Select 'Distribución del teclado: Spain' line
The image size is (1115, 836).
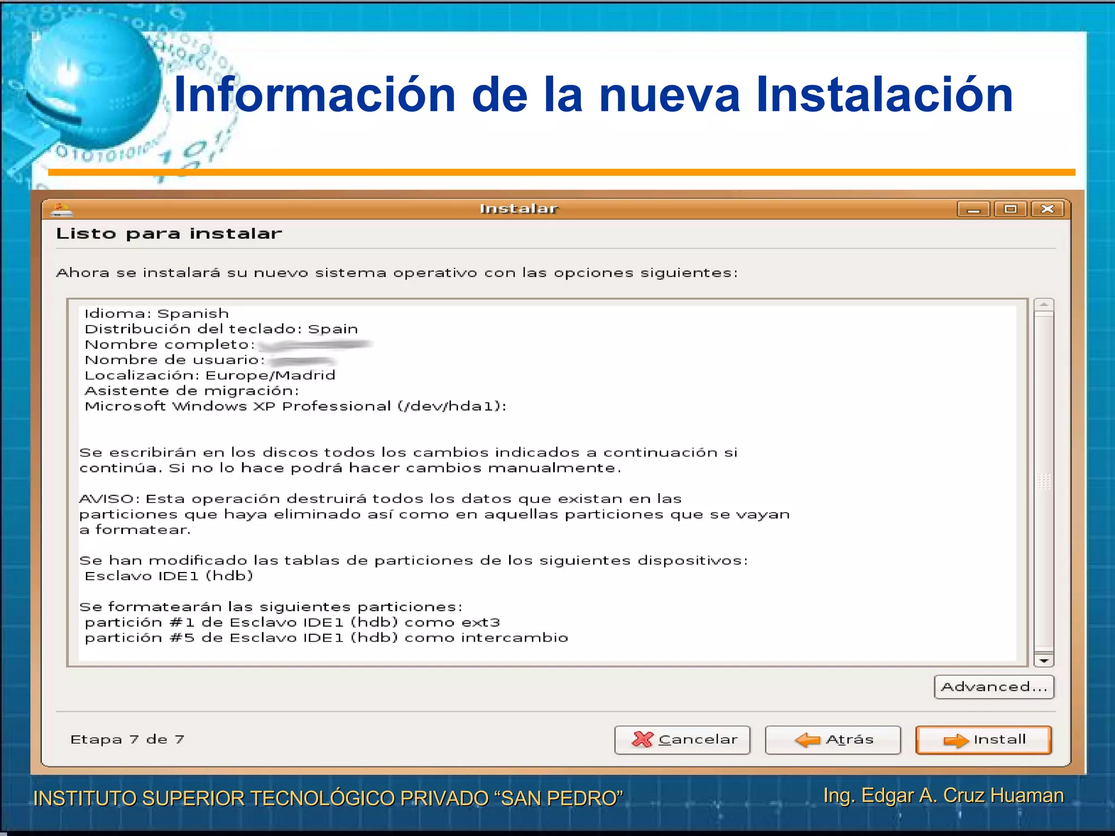[x=221, y=329]
